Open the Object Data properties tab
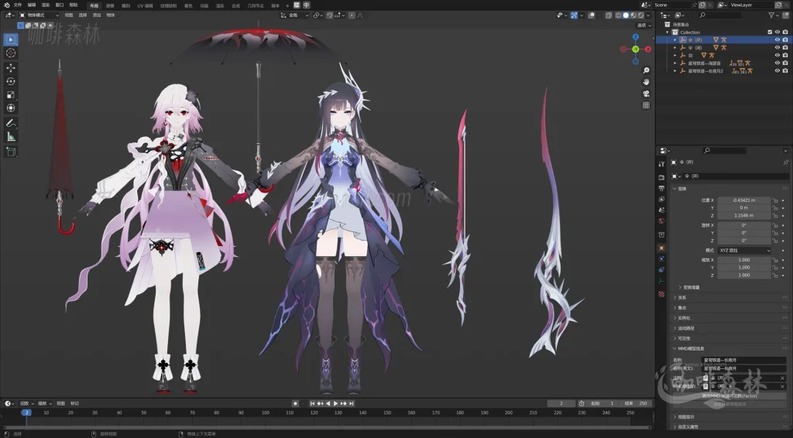 (x=661, y=282)
